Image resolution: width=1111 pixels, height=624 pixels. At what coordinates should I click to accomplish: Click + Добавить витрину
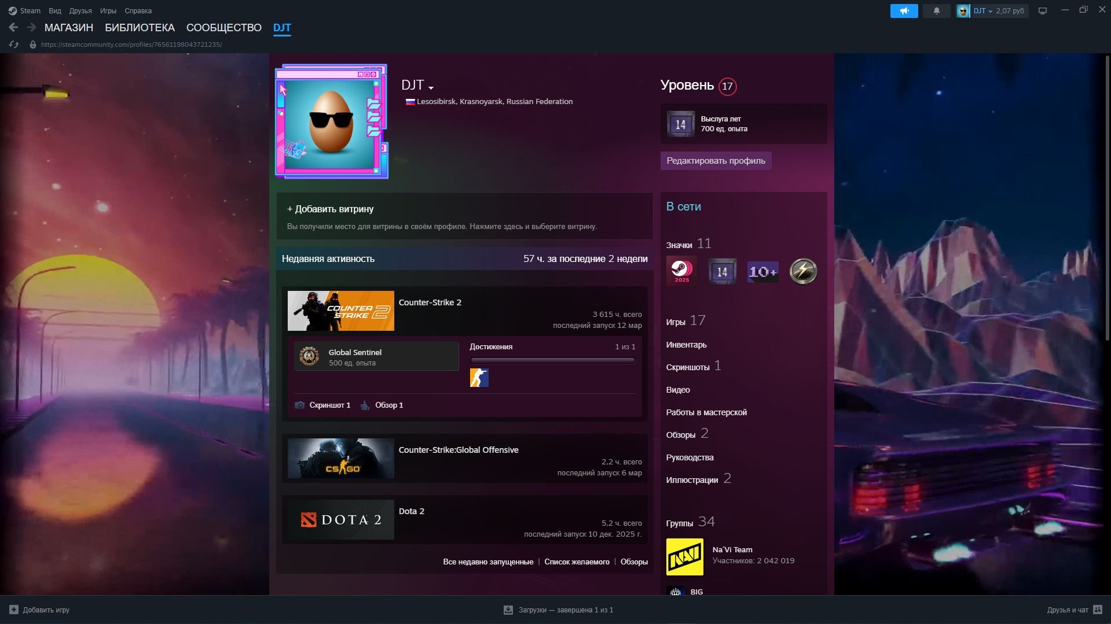click(x=330, y=209)
